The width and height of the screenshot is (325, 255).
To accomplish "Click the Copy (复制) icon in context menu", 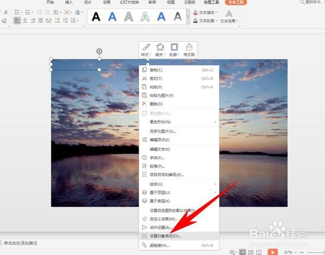I will (144, 70).
